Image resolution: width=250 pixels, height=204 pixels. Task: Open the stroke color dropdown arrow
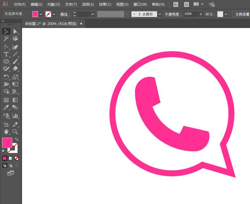pyautogui.click(x=54, y=14)
